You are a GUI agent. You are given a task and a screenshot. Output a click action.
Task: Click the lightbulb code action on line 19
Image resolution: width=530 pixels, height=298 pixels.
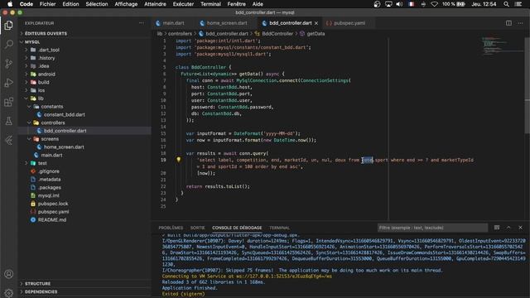pos(179,160)
